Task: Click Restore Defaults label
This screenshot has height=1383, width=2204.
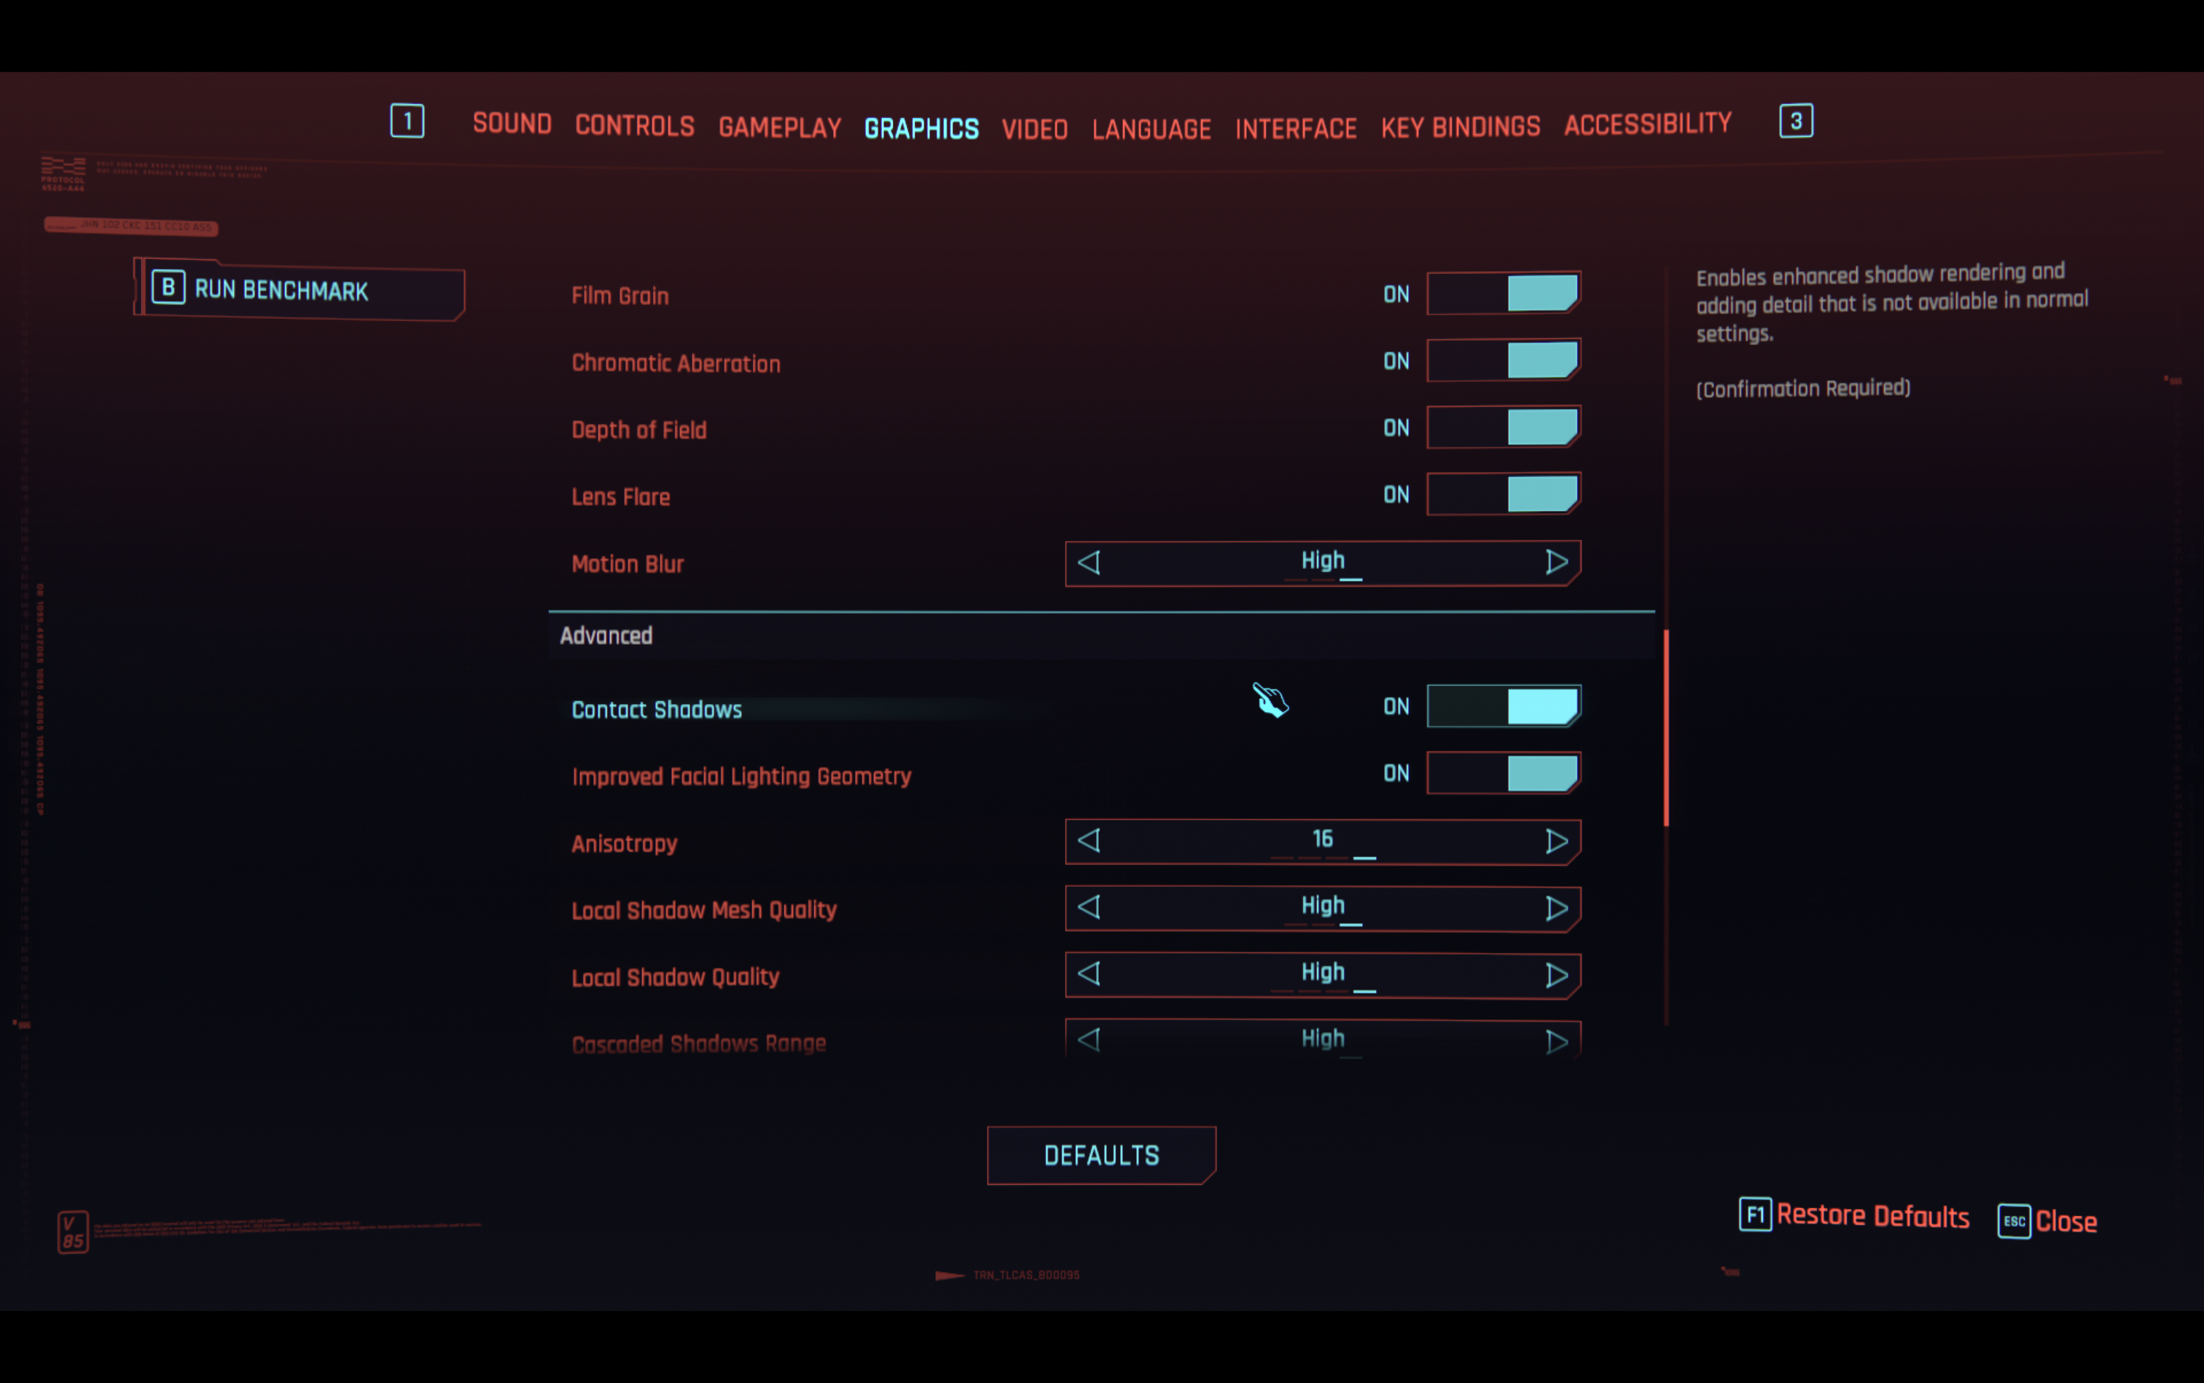Action: (1872, 1215)
